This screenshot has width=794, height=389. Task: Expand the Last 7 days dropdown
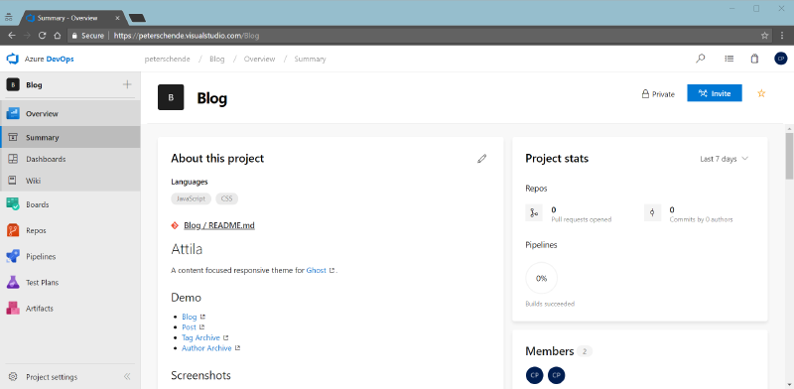pos(725,159)
